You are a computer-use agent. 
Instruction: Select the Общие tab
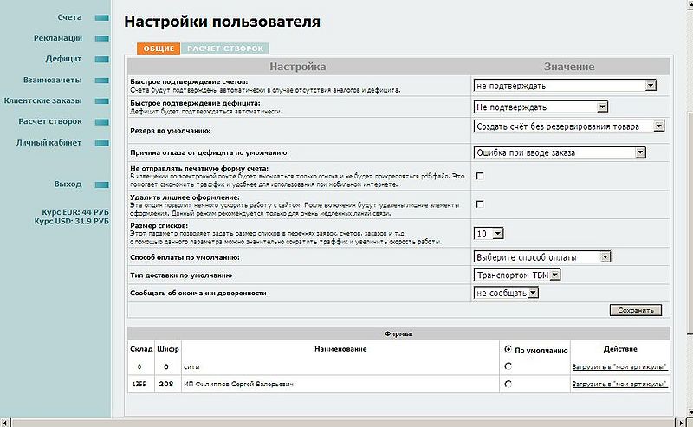(159, 49)
